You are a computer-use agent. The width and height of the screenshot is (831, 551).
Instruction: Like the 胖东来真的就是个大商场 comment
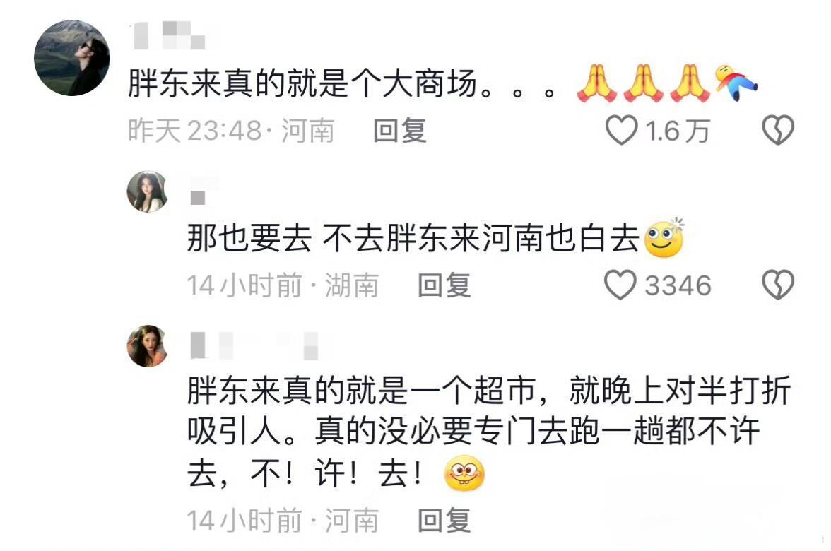621,130
